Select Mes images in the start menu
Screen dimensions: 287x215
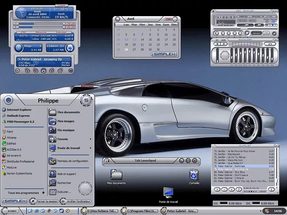(x=65, y=121)
